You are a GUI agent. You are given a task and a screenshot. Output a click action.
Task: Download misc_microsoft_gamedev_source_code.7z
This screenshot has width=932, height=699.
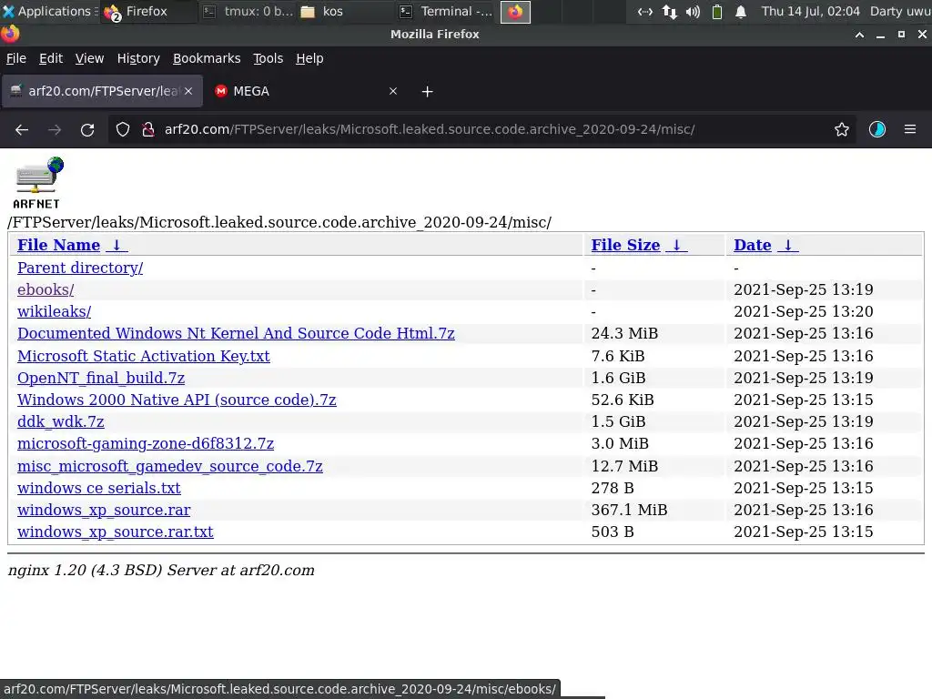click(170, 466)
